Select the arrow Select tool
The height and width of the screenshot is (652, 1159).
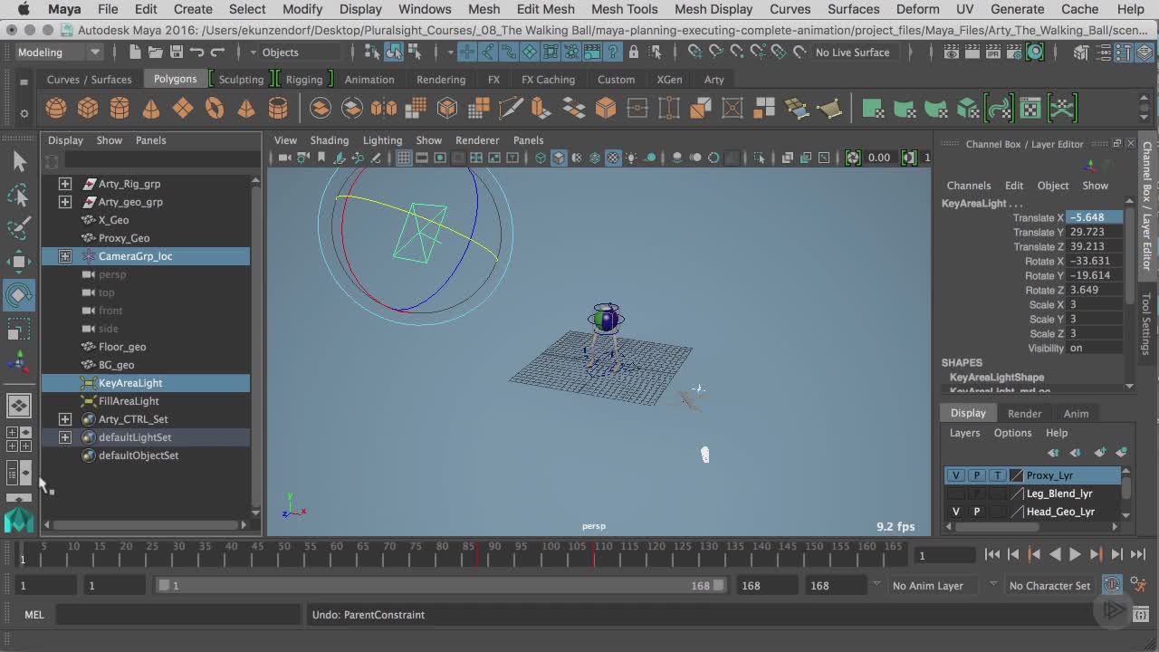[19, 161]
